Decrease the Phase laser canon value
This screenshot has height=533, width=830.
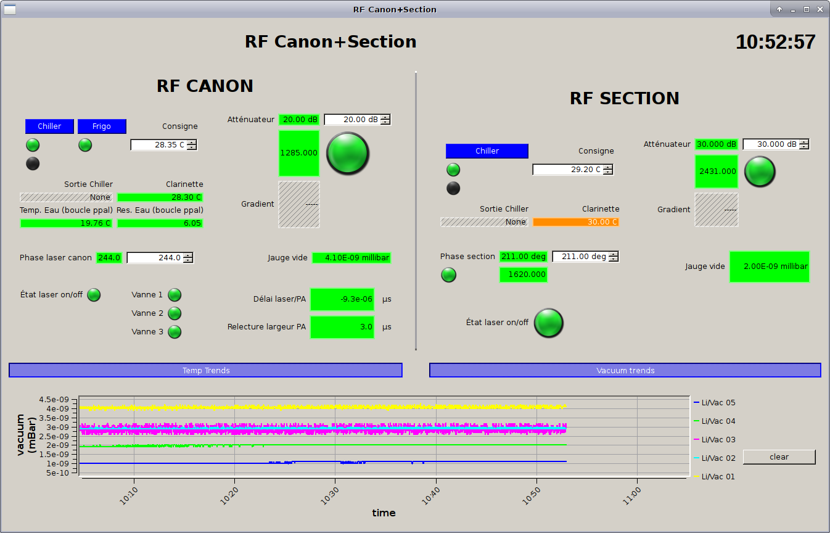coord(189,261)
